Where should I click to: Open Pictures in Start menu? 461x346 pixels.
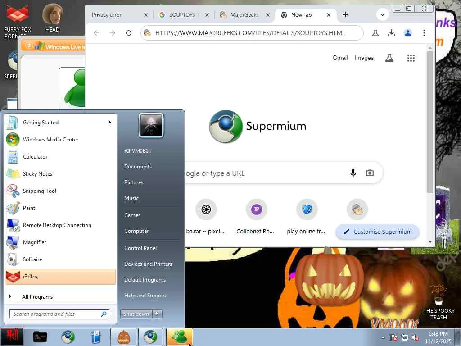pos(133,182)
